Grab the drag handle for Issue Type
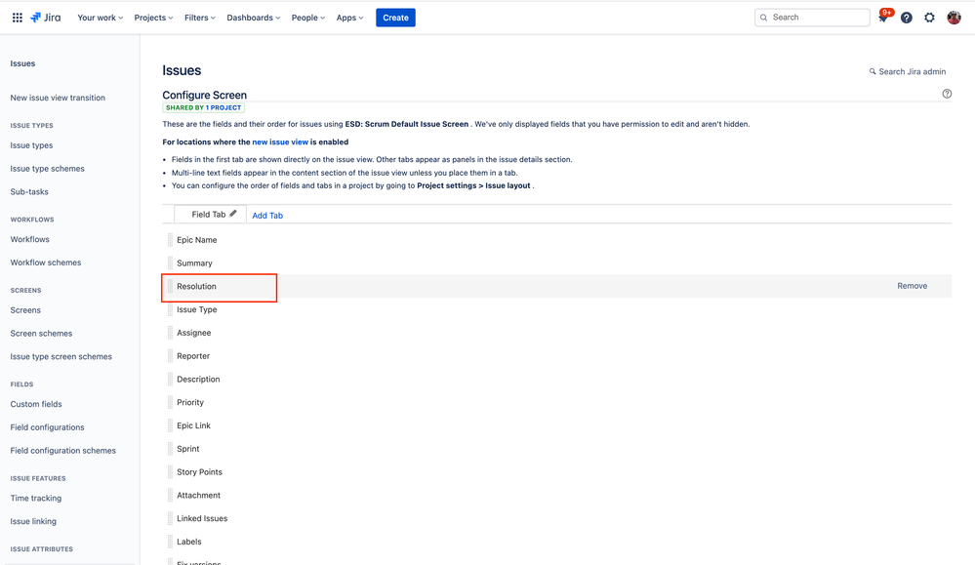975x565 pixels. pyautogui.click(x=170, y=309)
